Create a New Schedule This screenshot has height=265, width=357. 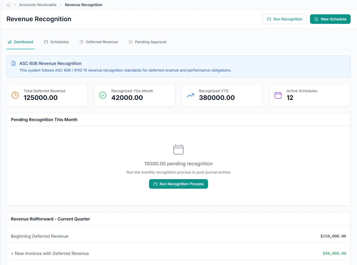[x=330, y=19]
